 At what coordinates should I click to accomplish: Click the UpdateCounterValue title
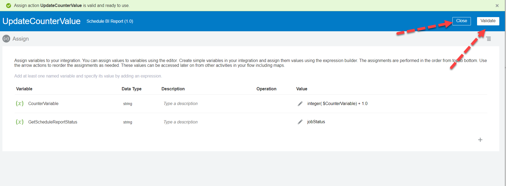click(42, 21)
